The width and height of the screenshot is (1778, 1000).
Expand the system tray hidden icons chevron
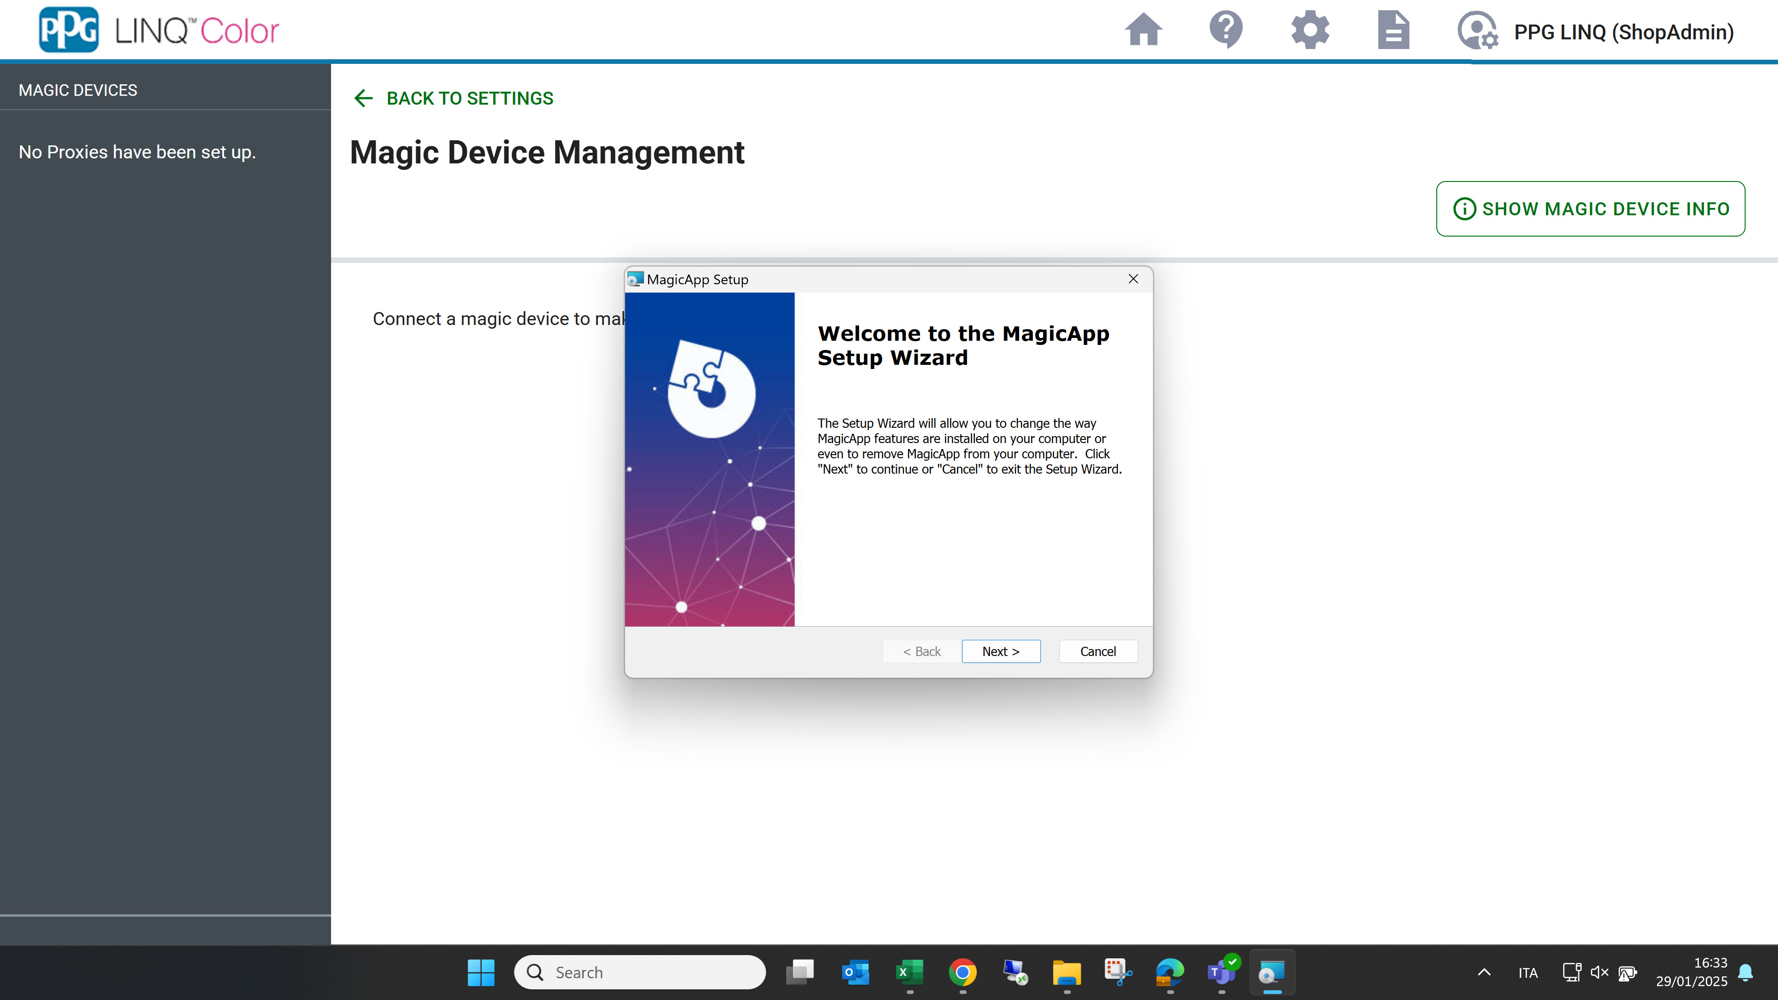point(1484,972)
